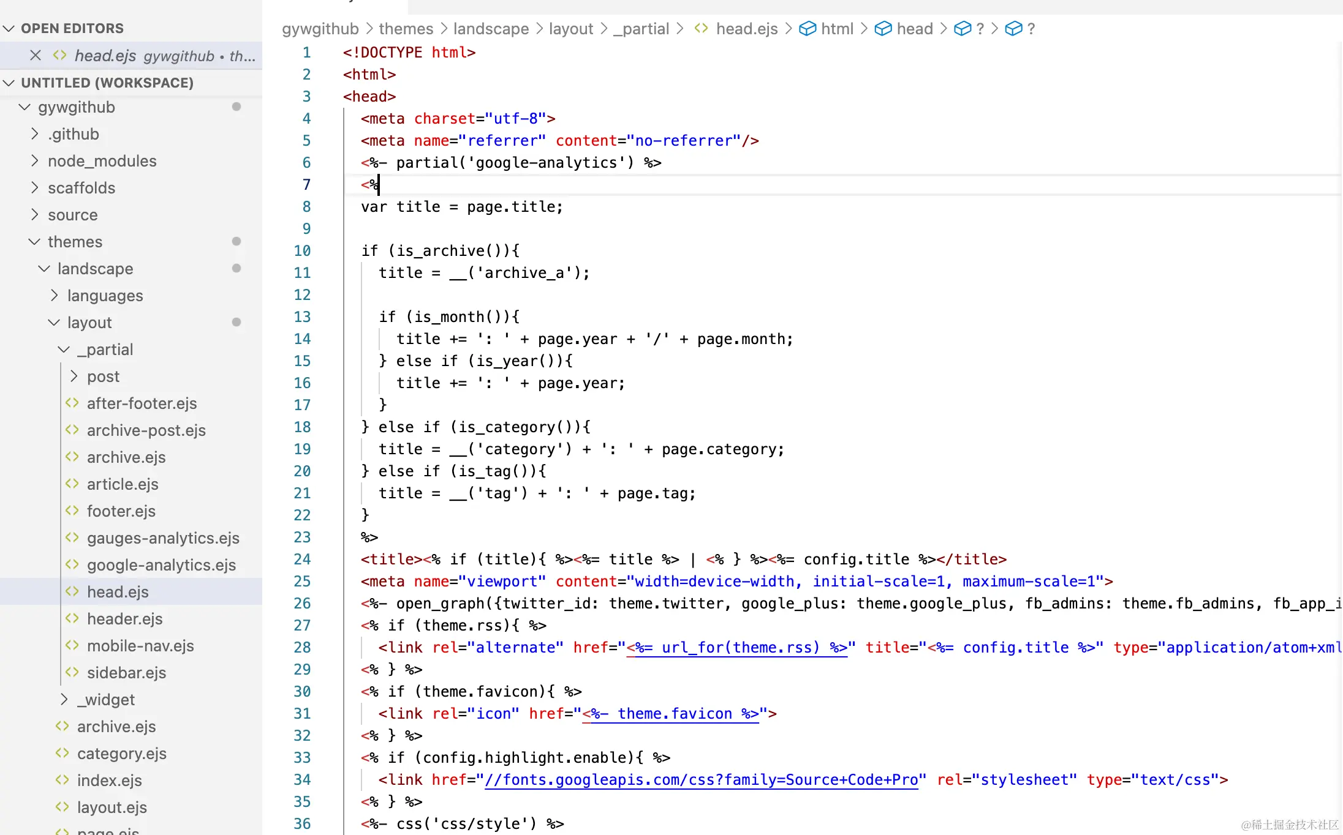
Task: Close the head.ejs open editor
Action: point(36,56)
